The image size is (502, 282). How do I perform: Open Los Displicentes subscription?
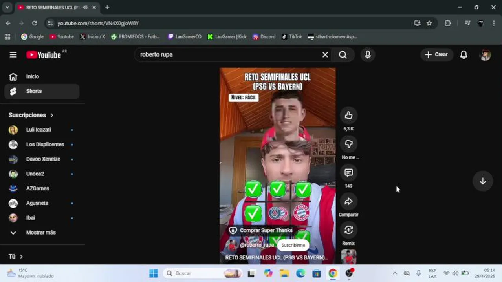[x=42, y=144]
